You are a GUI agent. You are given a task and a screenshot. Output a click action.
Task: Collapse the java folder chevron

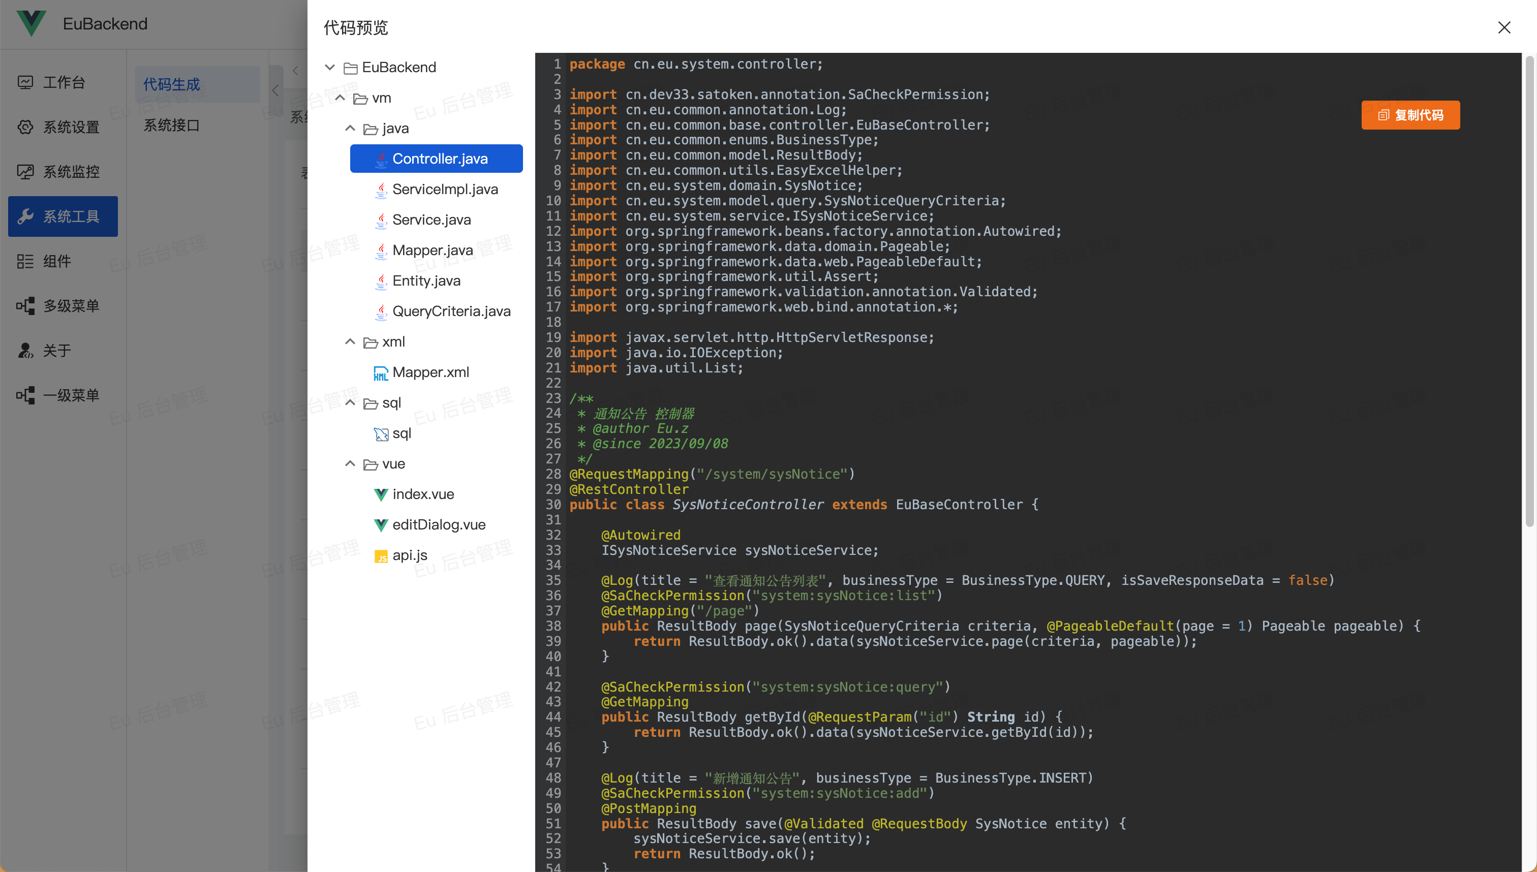coord(350,128)
